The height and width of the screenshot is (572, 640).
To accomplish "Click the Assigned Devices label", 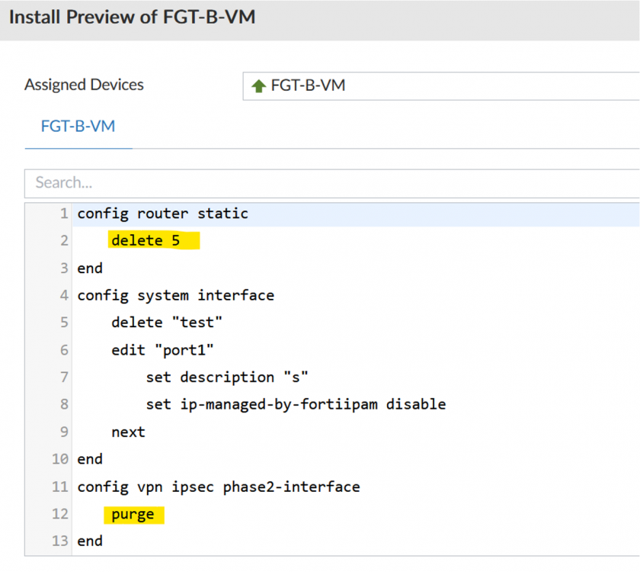I will (84, 85).
